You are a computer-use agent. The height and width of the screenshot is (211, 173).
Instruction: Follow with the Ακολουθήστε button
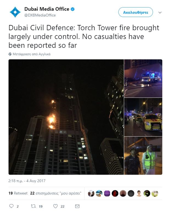point(136,12)
